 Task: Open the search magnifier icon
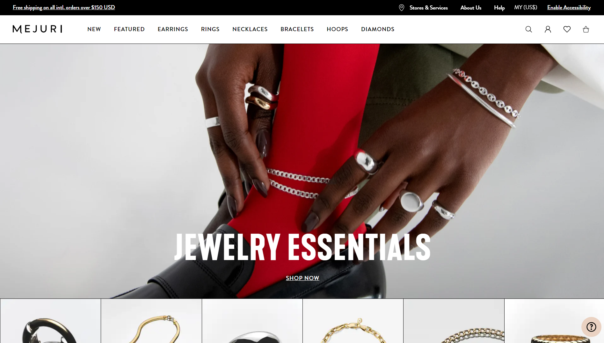click(x=528, y=29)
